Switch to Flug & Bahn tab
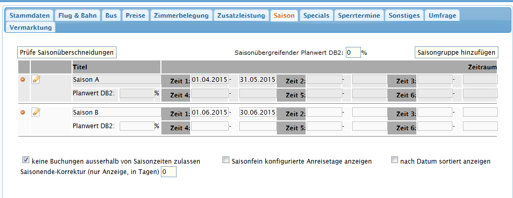This screenshot has width=513, height=198. click(x=77, y=15)
